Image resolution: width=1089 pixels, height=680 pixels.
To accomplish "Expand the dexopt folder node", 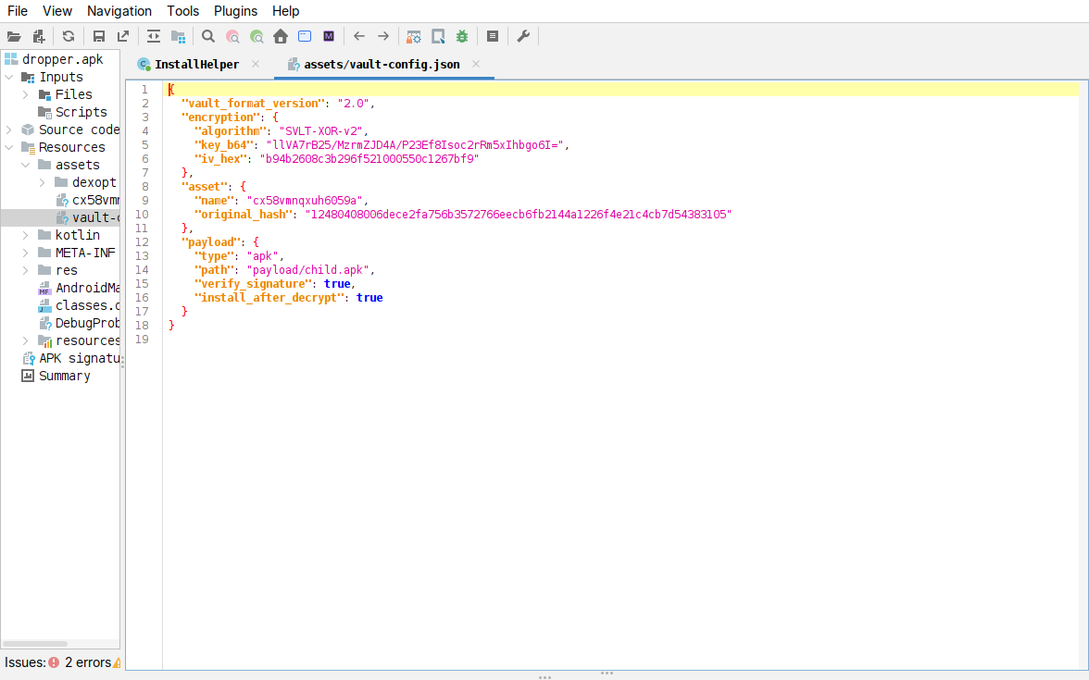I will point(43,182).
